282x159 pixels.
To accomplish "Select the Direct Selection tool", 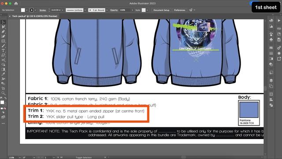I will click(3, 27).
